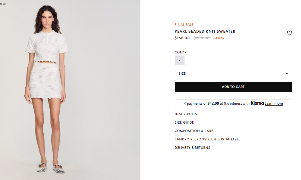Click the COLOR label heading

tap(180, 52)
